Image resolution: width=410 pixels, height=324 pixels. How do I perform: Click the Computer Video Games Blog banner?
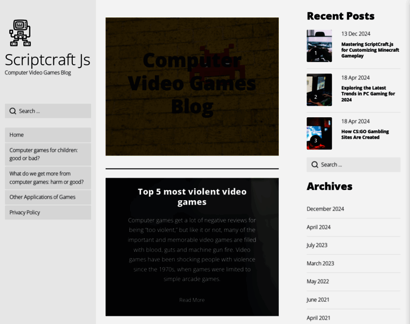click(192, 86)
